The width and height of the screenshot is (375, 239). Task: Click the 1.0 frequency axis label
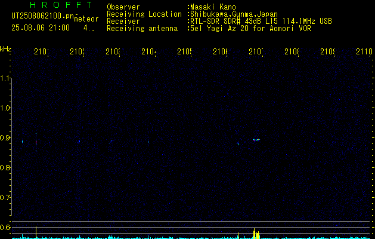pos(5,108)
